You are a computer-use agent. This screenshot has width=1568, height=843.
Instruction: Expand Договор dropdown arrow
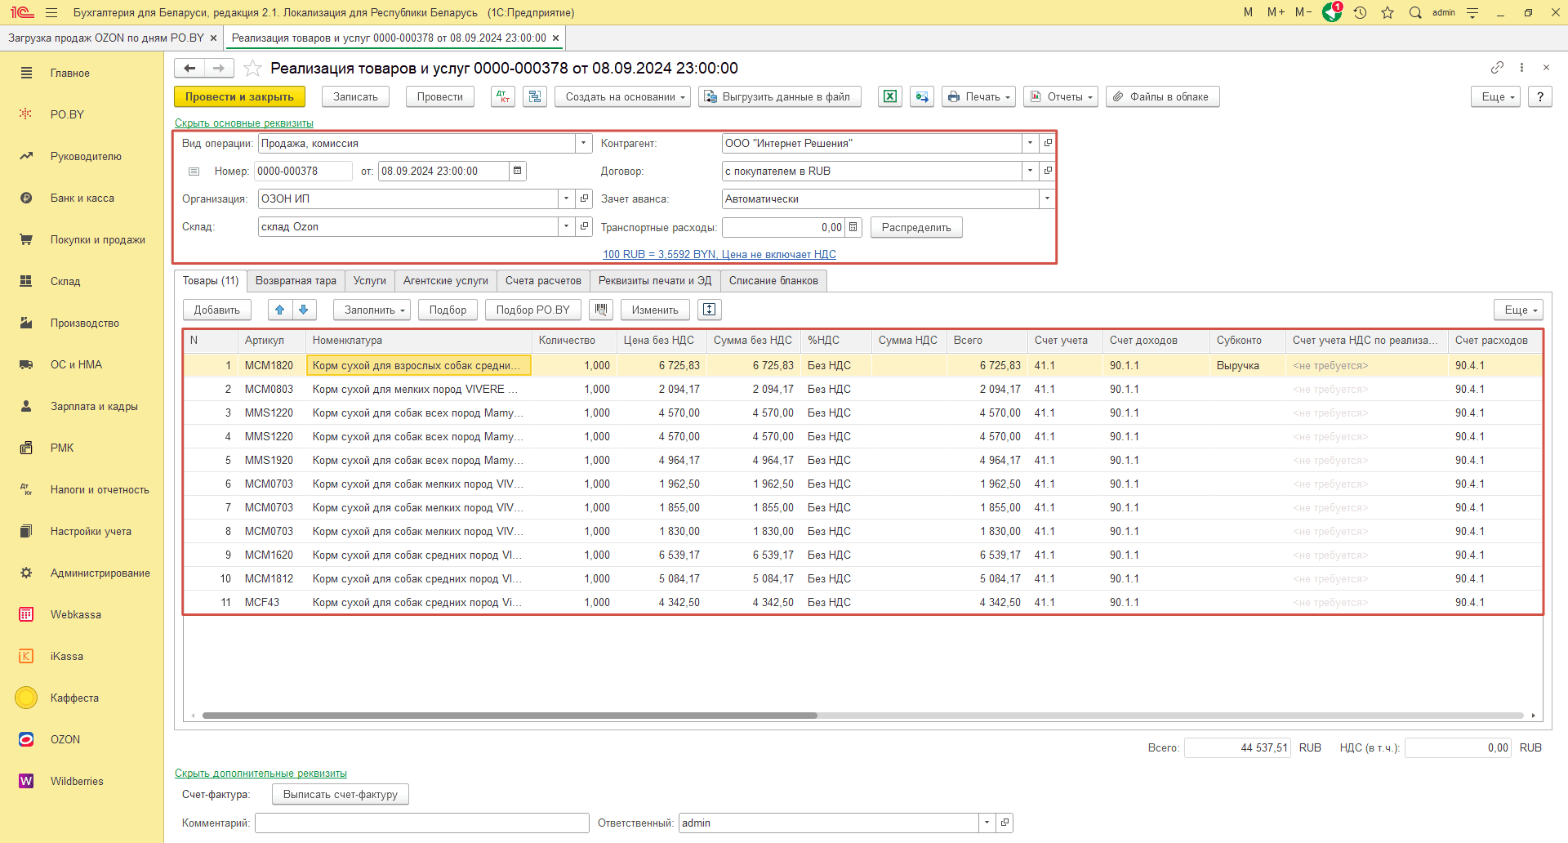pyautogui.click(x=1030, y=171)
